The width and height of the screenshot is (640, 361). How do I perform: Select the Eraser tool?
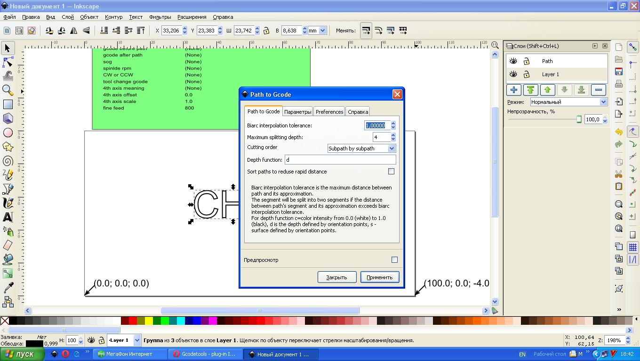[8, 245]
